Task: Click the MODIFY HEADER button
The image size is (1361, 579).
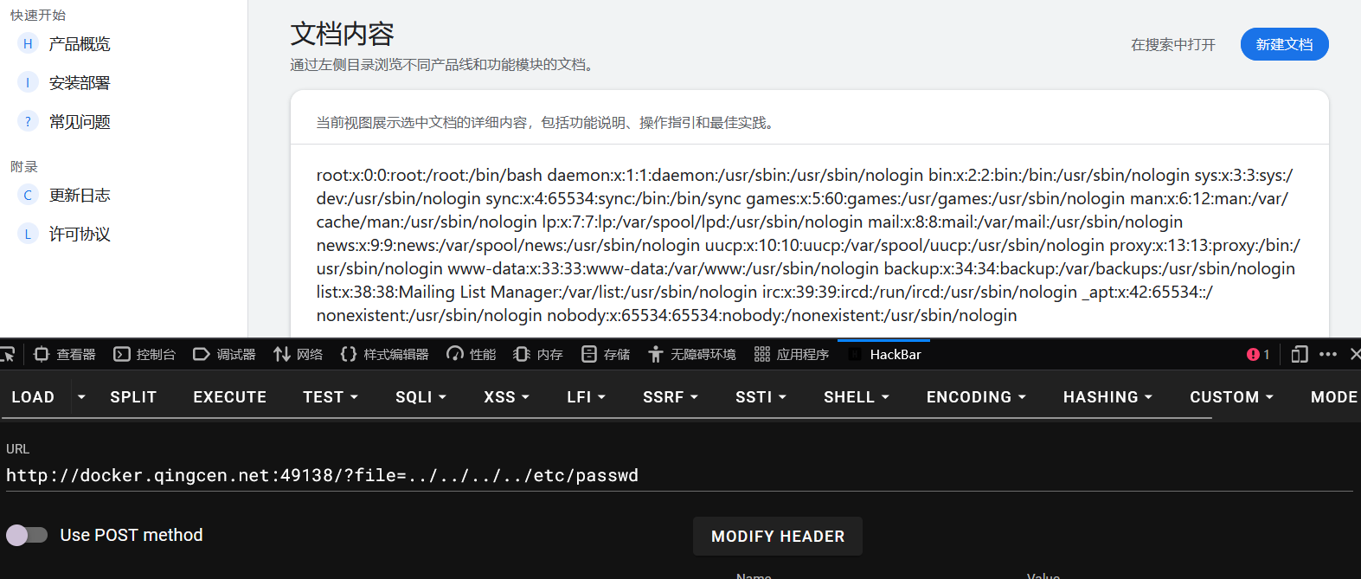Action: click(778, 537)
